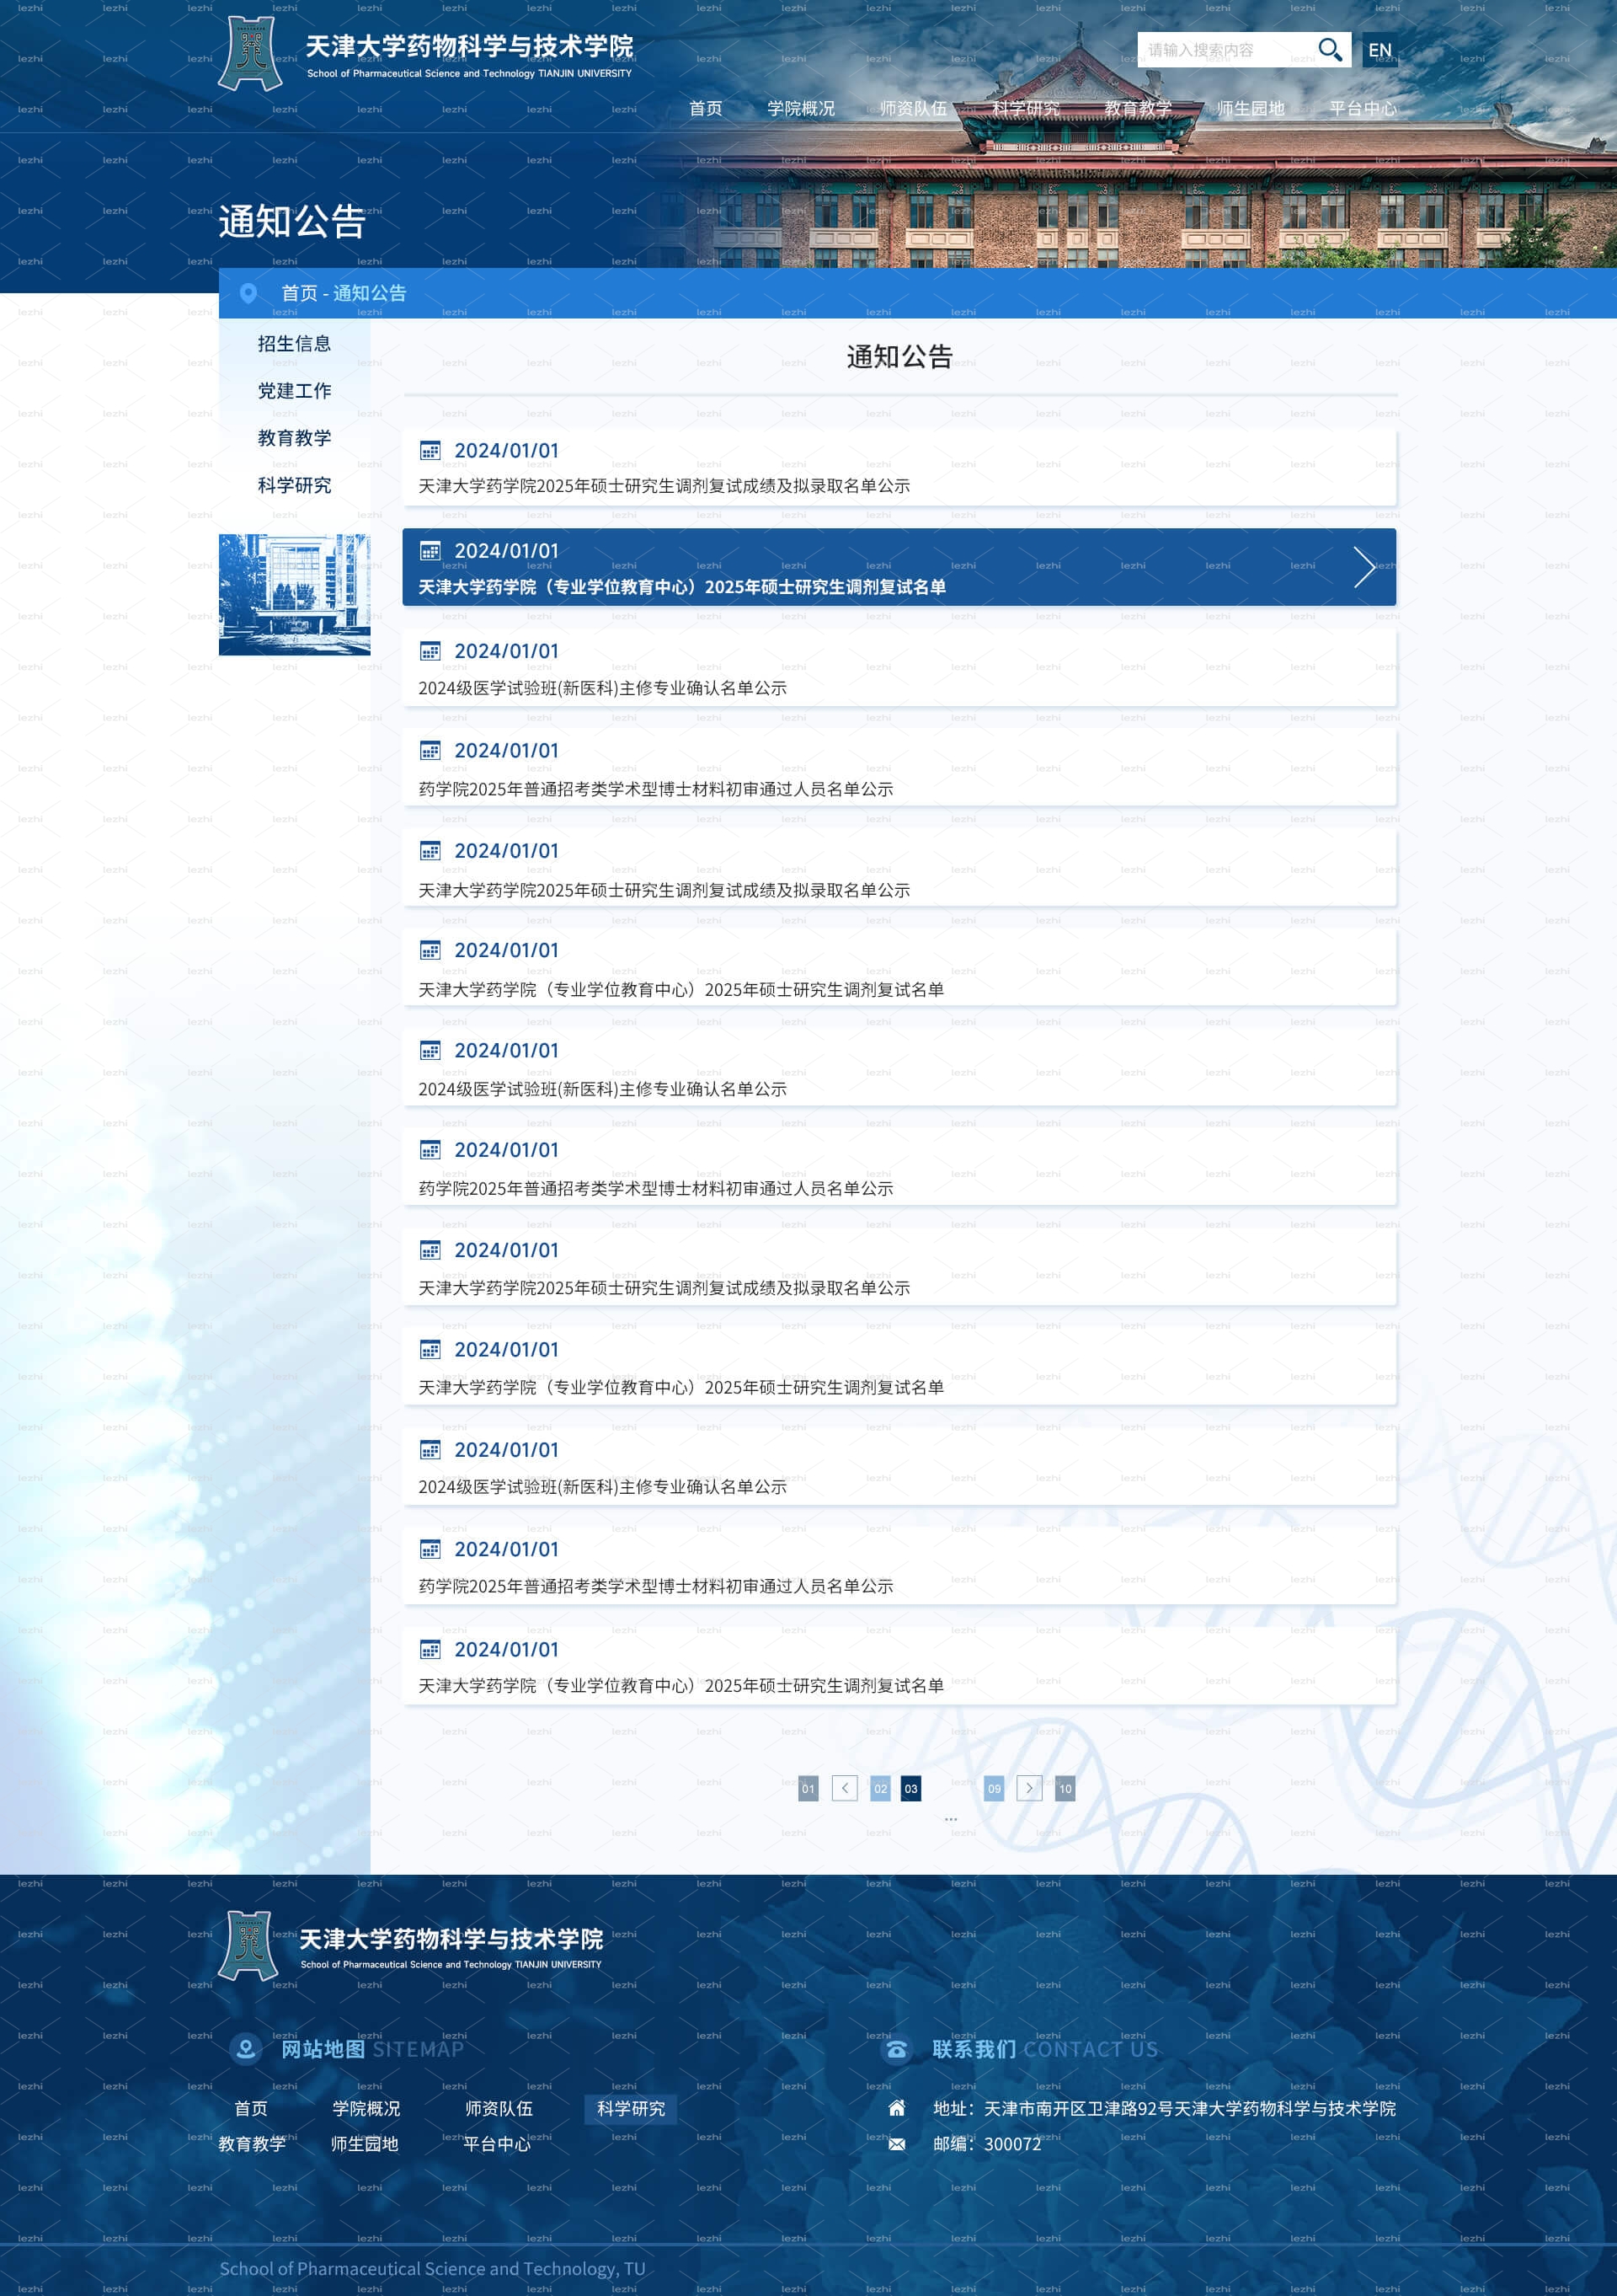Click 师生园地 link in footer sitemap
The height and width of the screenshot is (2296, 1617).
pyautogui.click(x=365, y=2144)
